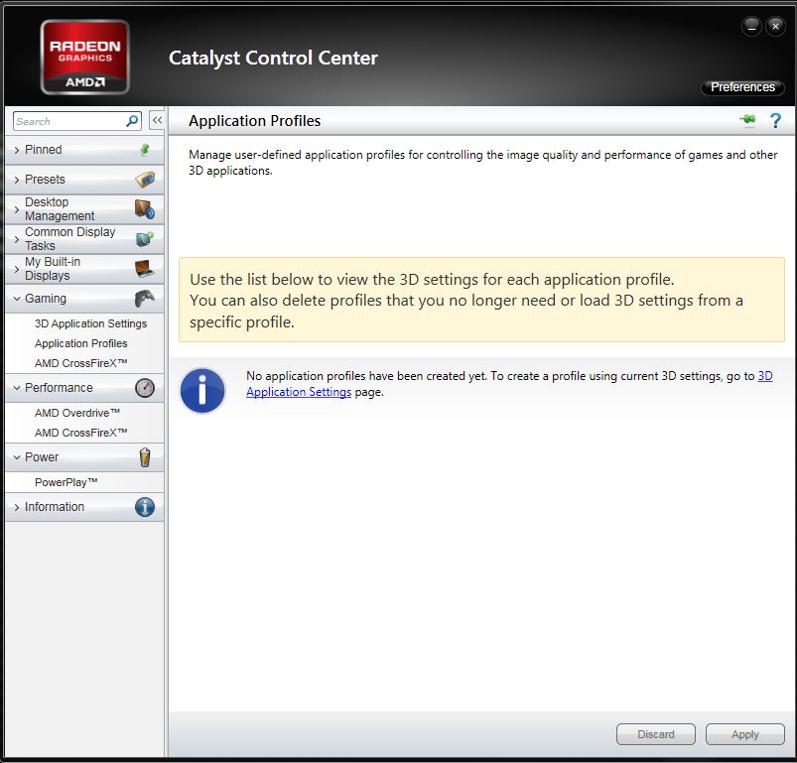Click the Performance gauge icon
Image resolution: width=797 pixels, height=763 pixels.
[x=145, y=388]
